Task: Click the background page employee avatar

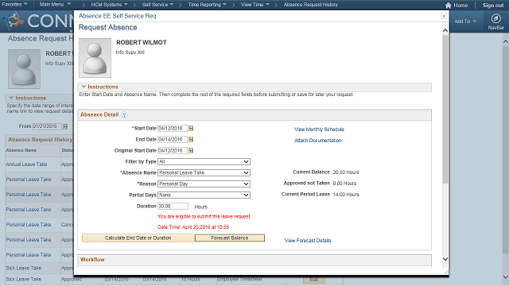Action: click(24, 69)
